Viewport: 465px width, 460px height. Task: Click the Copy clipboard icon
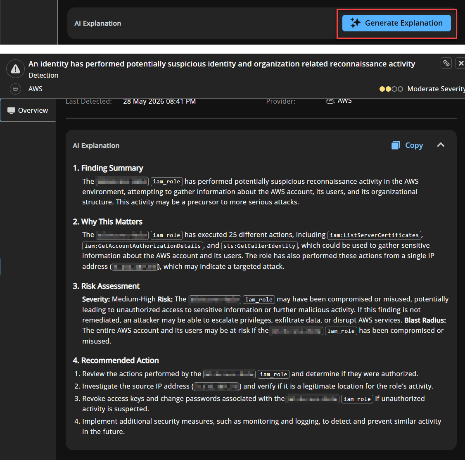click(396, 145)
